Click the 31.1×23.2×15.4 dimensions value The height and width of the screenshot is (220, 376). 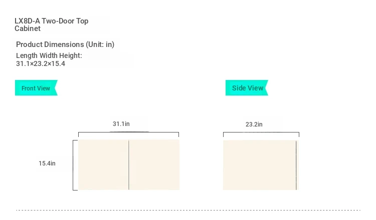tap(41, 63)
